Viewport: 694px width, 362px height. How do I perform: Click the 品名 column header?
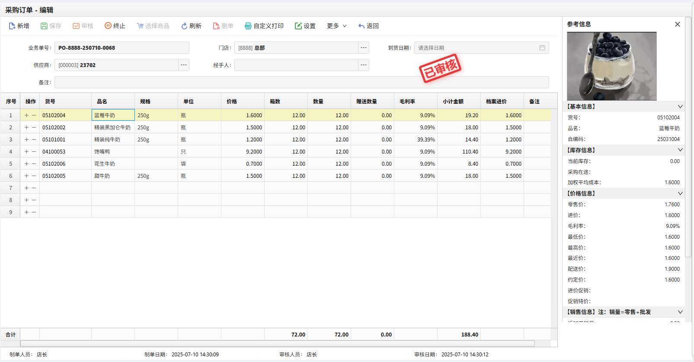coord(113,101)
